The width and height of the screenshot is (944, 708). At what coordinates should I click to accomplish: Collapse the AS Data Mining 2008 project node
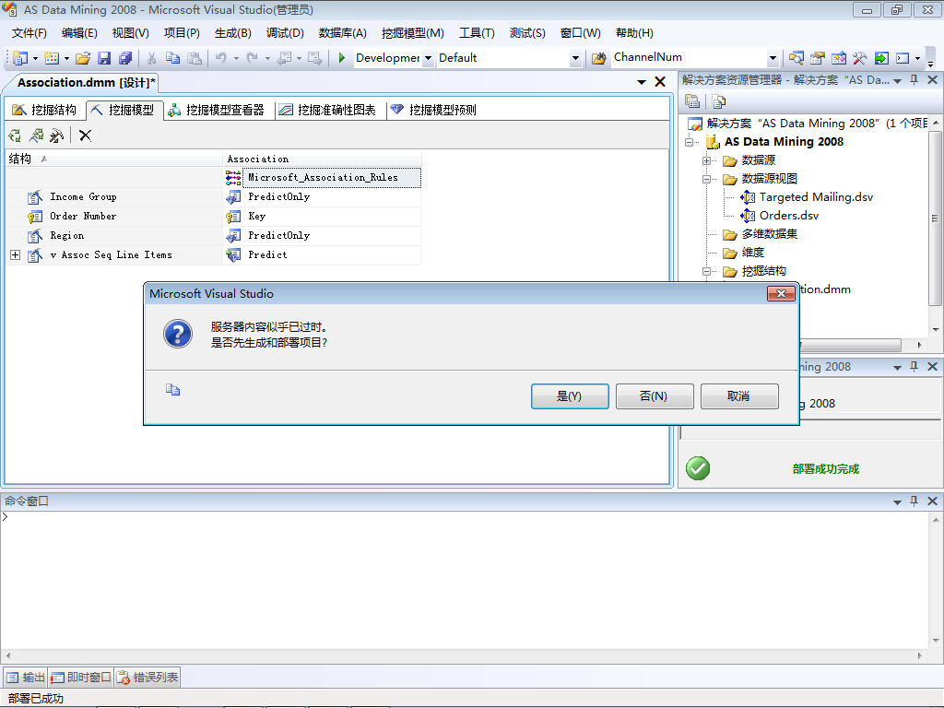[x=690, y=143]
